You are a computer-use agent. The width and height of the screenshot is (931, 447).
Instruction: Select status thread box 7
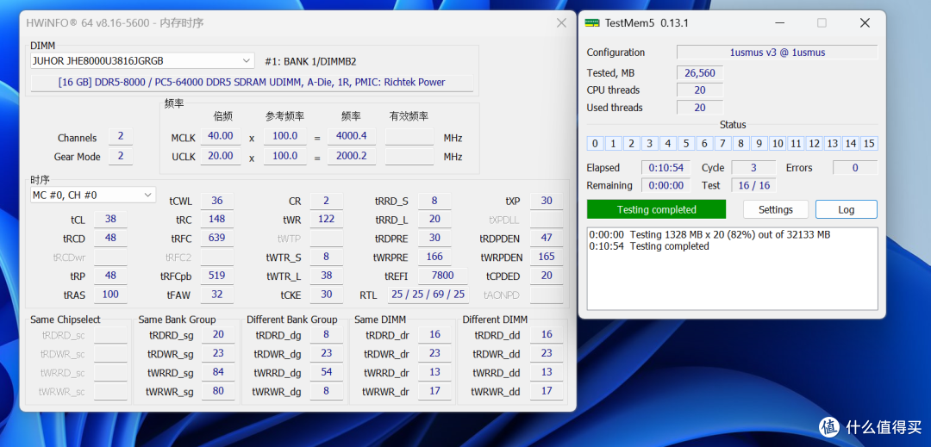click(x=722, y=144)
